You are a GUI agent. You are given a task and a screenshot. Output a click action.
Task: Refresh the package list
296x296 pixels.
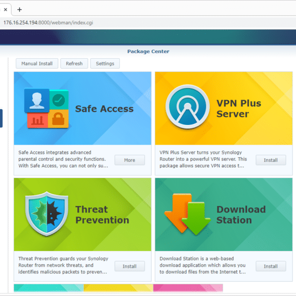coord(74,63)
